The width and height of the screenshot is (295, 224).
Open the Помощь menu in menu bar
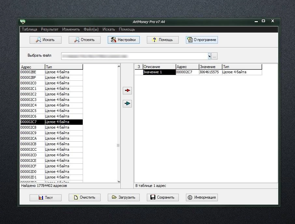[127, 29]
